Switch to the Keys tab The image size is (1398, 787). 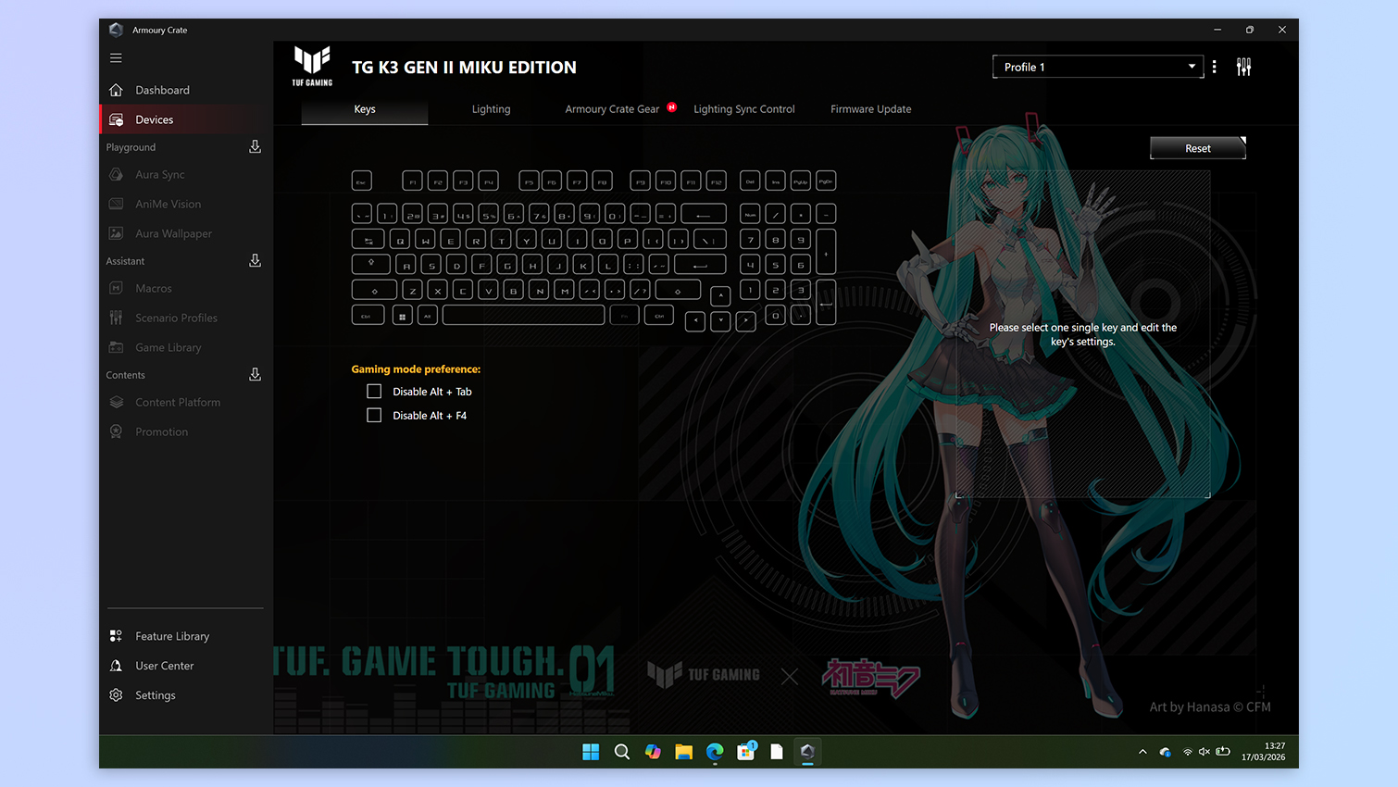(x=365, y=109)
